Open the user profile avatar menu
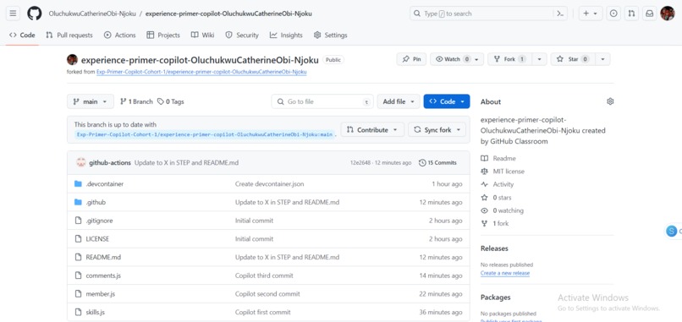Screen dimensions: 682x322 pyautogui.click(x=668, y=14)
